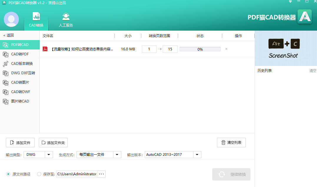The height and width of the screenshot is (187, 317).
Task: Select the 原文件路径 radio option
Action: 8,174
